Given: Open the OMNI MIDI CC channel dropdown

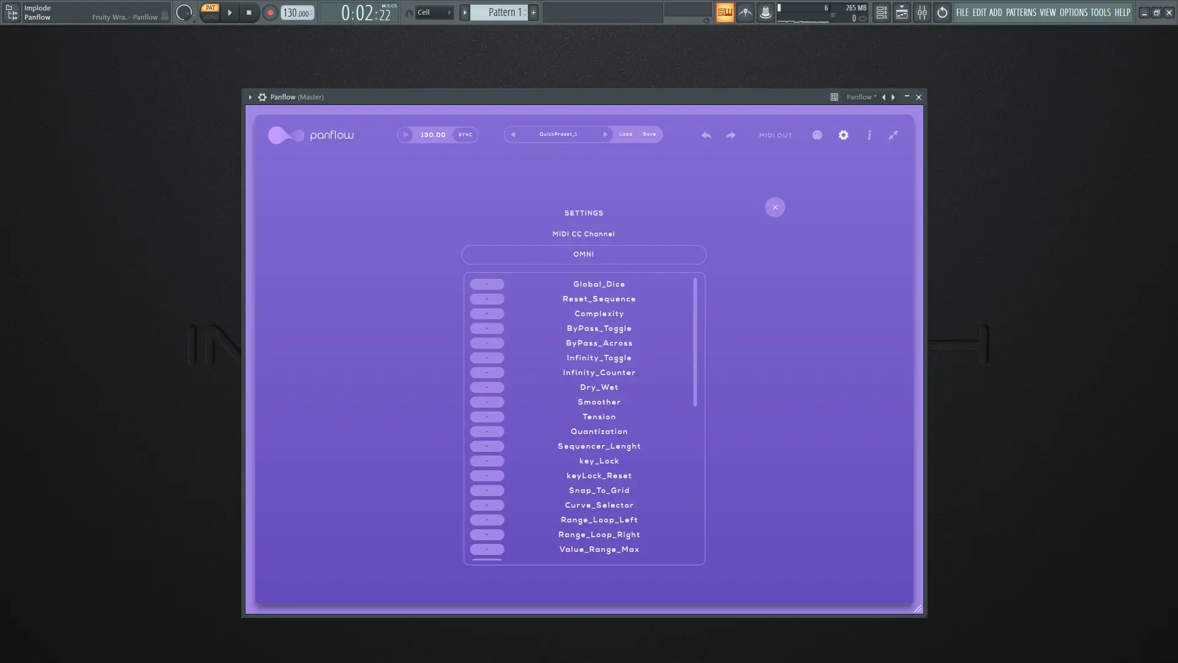Looking at the screenshot, I should (x=583, y=254).
